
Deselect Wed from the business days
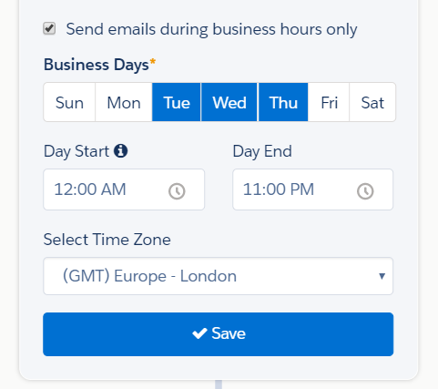click(x=229, y=102)
